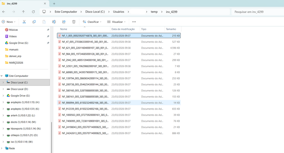
Task: Click the Share icon in toolbar
Action: tap(64, 22)
